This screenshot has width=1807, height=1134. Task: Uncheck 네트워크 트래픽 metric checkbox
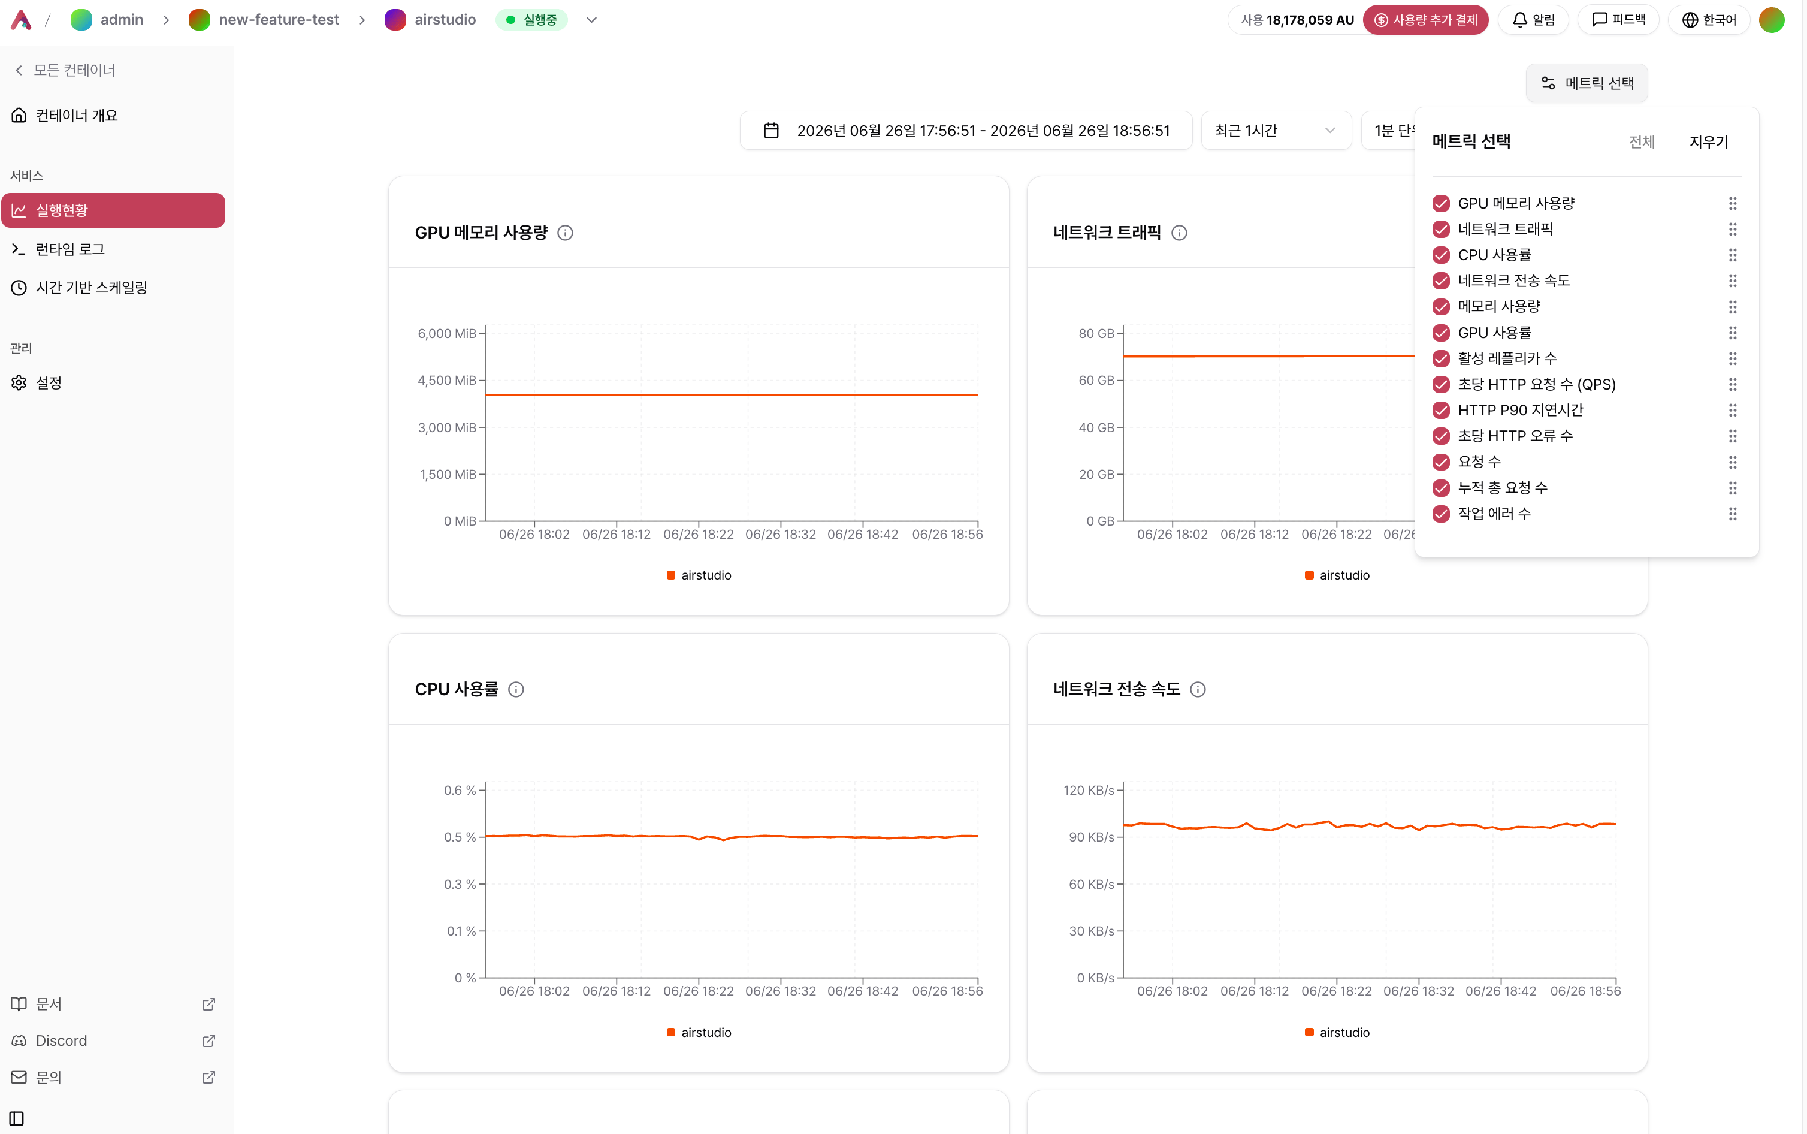click(1440, 229)
